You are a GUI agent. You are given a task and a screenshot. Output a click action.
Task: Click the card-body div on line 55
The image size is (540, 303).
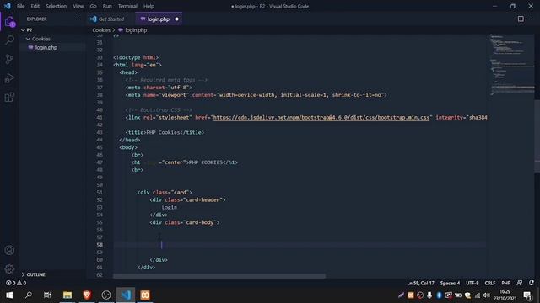(x=185, y=222)
